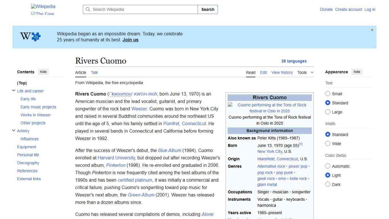Hide the Contents sidebar
The height and width of the screenshot is (219, 389).
43,72
